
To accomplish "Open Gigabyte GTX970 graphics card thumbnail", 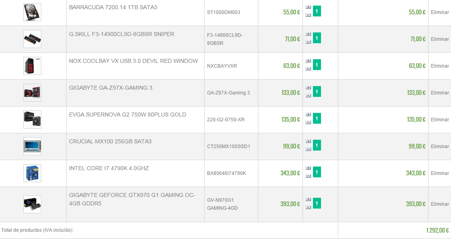I will click(32, 204).
